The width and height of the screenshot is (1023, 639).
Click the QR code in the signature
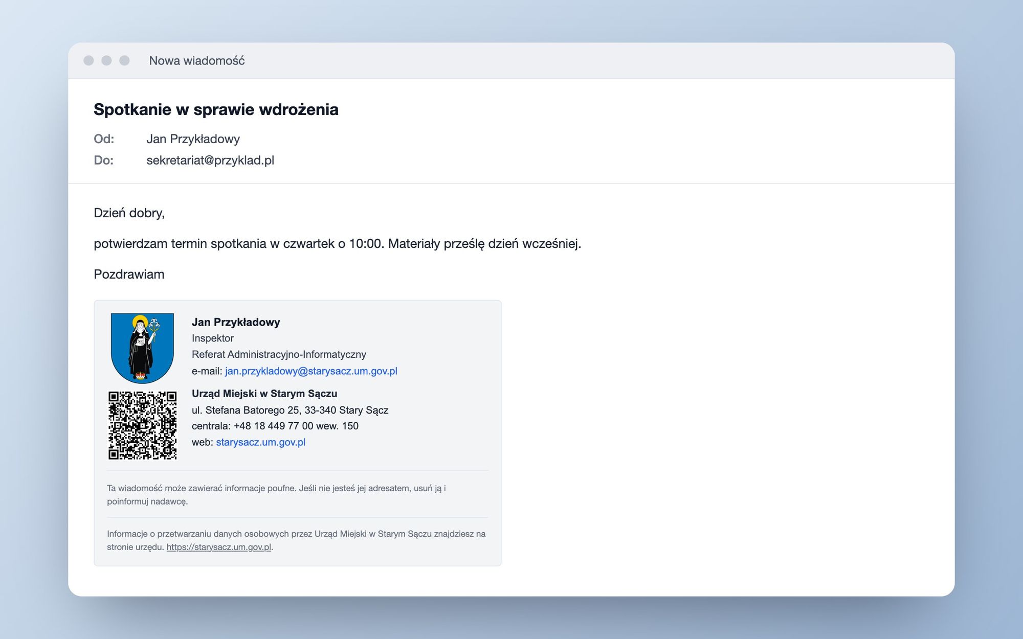142,425
